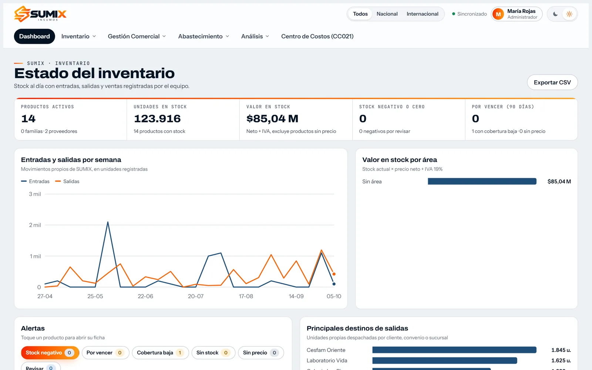Click the 123.916 units value
This screenshot has width=592, height=370.
tap(157, 119)
